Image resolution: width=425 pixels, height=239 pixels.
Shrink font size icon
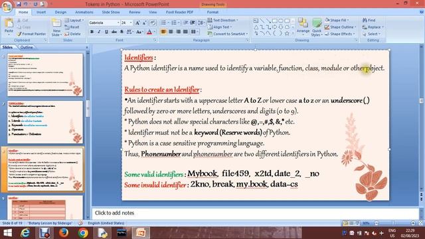(x=145, y=23)
